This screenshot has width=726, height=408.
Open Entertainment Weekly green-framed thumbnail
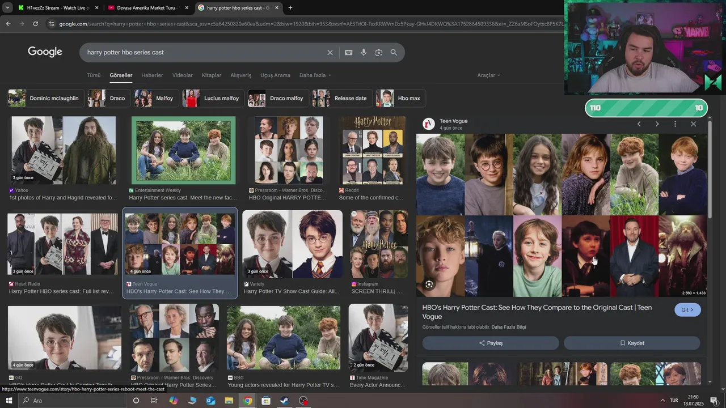[x=183, y=150]
